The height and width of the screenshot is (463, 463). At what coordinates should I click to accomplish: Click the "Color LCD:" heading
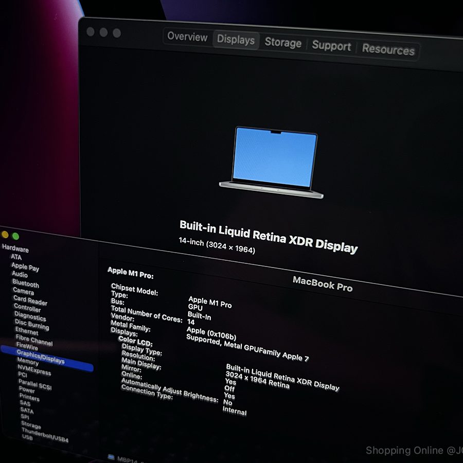click(135, 341)
